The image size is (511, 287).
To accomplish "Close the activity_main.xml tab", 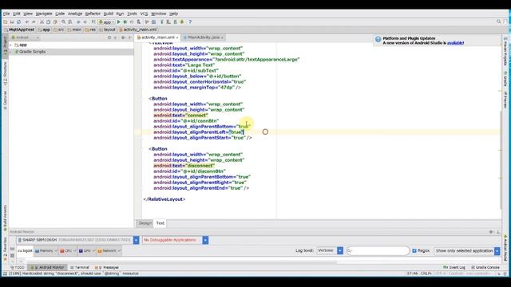I will click(x=177, y=37).
